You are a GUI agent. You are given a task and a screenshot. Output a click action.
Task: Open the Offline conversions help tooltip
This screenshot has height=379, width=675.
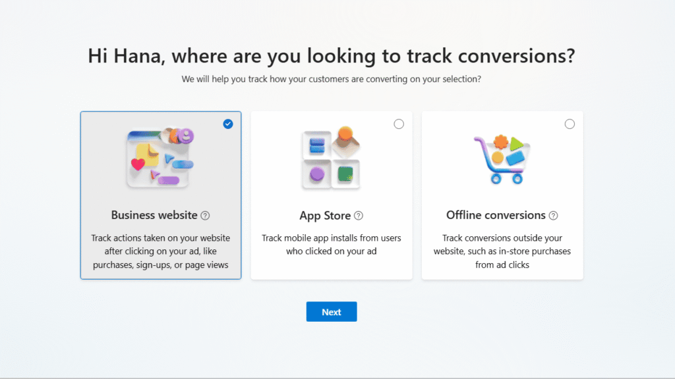tap(553, 215)
